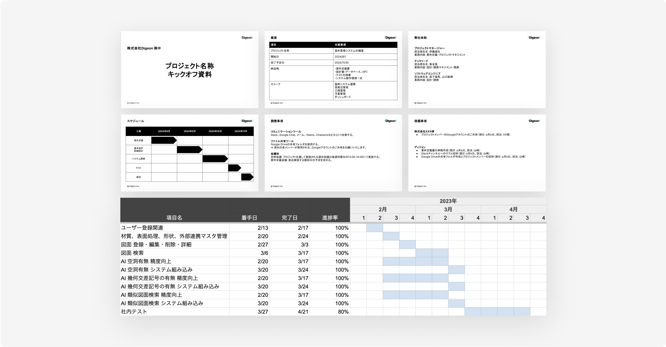Select the 3月 month header cell
This screenshot has height=347, width=666.
448,209
